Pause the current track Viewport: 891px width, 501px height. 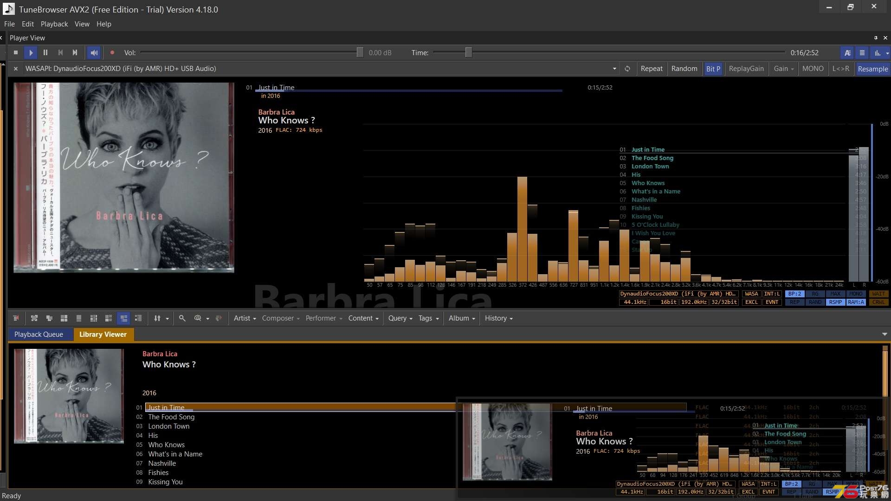pyautogui.click(x=45, y=53)
